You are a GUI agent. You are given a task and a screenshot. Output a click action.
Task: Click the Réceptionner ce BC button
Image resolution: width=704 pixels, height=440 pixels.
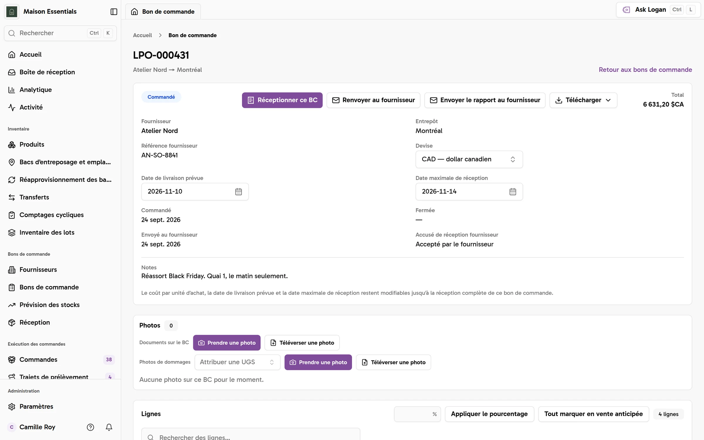click(x=282, y=100)
